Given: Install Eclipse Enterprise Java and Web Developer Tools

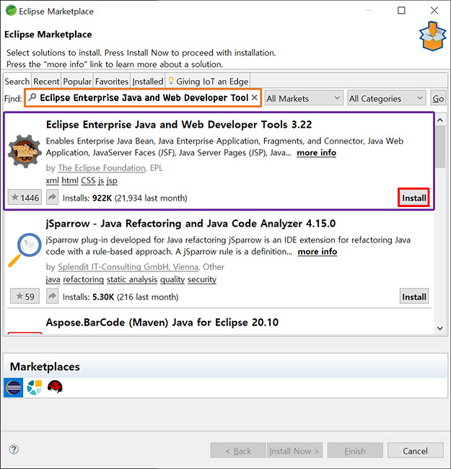Looking at the screenshot, I should point(413,198).
